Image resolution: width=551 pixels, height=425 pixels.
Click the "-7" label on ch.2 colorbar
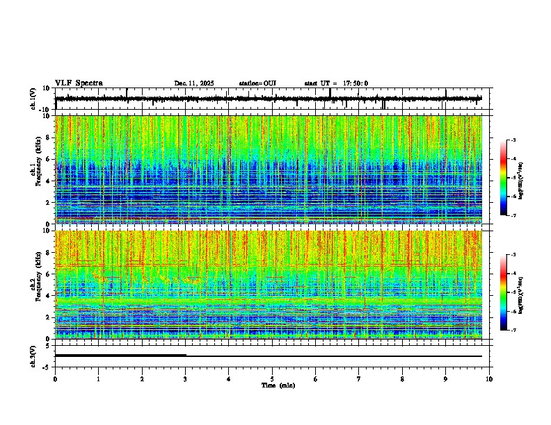point(513,331)
